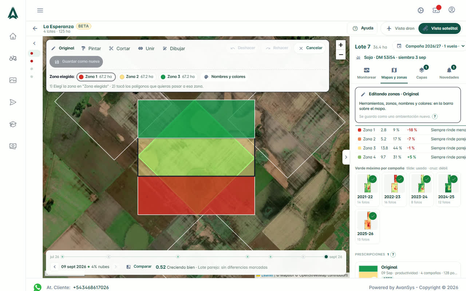Open graduation cap training icon in sidebar
466x291 pixels.
13,124
